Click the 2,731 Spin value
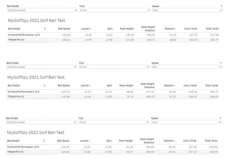The width and height of the screenshot is (226, 158). click(109, 92)
